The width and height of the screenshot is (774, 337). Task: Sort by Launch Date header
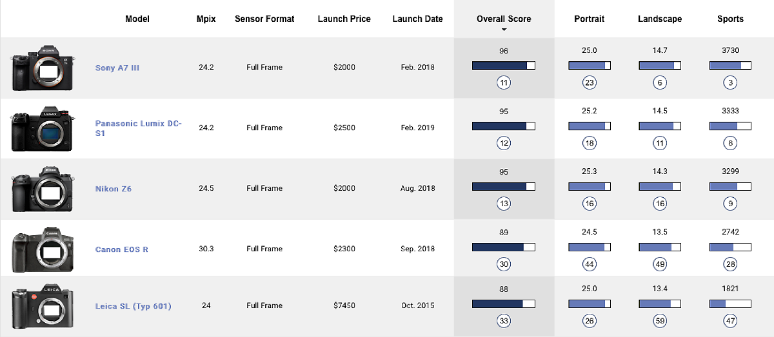pos(417,19)
